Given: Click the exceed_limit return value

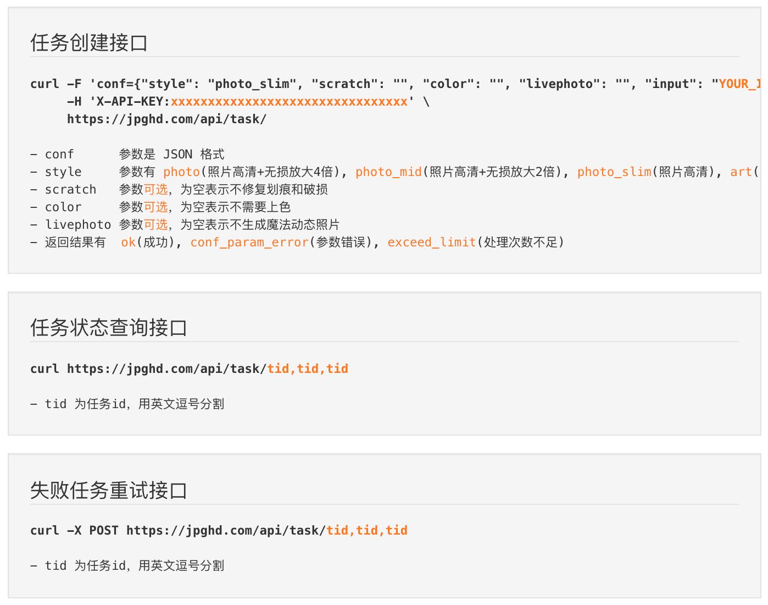Looking at the screenshot, I should click(432, 243).
